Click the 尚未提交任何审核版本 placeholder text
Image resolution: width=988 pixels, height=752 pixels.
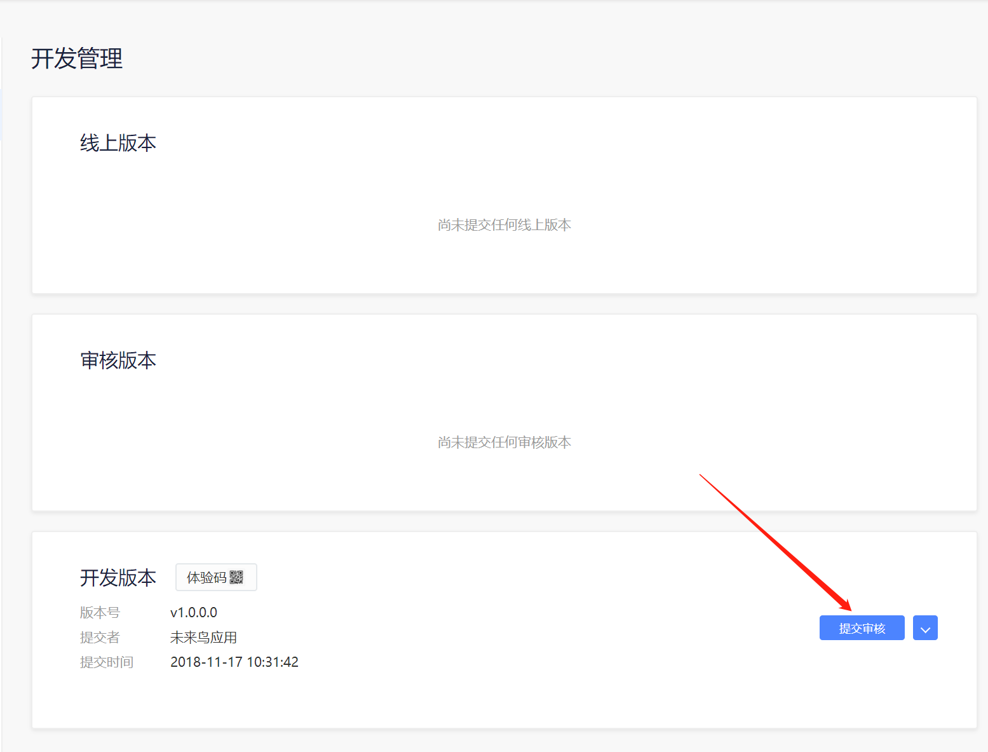tap(504, 442)
